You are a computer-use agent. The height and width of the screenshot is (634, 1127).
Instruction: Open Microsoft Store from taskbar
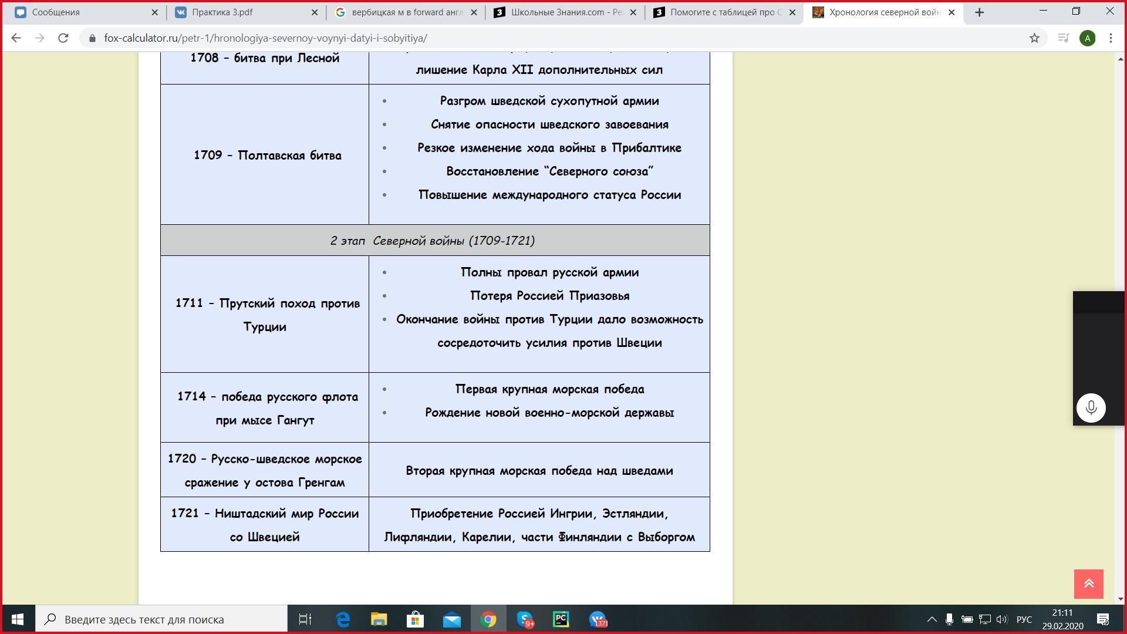[x=415, y=619]
